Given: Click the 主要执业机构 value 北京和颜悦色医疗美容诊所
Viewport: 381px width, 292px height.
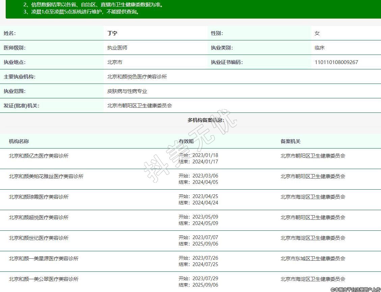Looking at the screenshot, I should (x=137, y=77).
